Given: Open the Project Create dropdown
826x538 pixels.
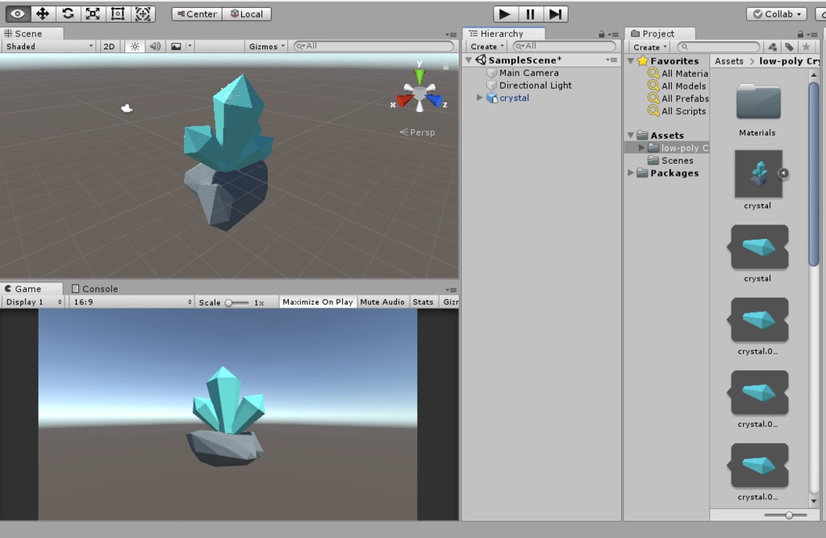Looking at the screenshot, I should 650,47.
